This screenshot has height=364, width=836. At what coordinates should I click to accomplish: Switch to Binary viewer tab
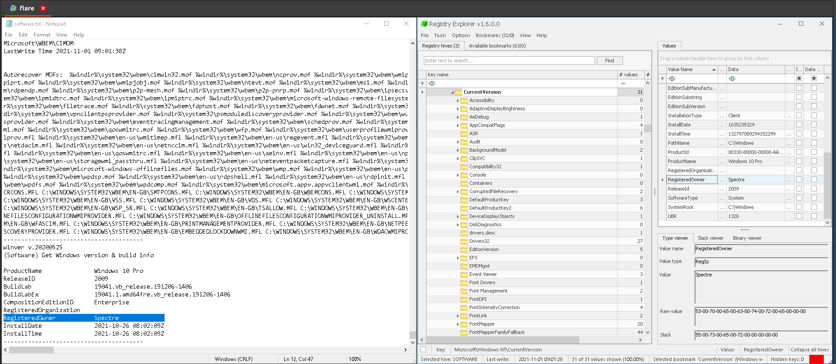coord(747,238)
